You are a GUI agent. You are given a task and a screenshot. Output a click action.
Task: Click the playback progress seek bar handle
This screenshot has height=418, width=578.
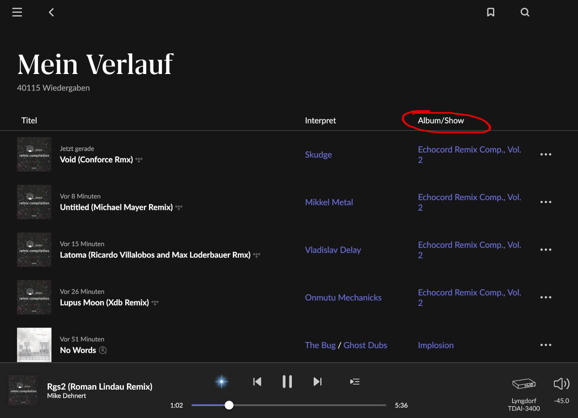229,405
